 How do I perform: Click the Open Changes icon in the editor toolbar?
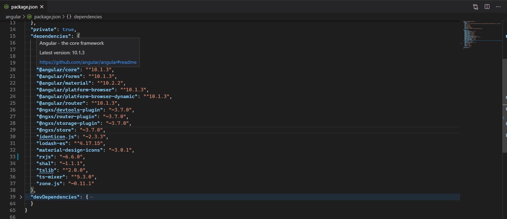coord(475,6)
